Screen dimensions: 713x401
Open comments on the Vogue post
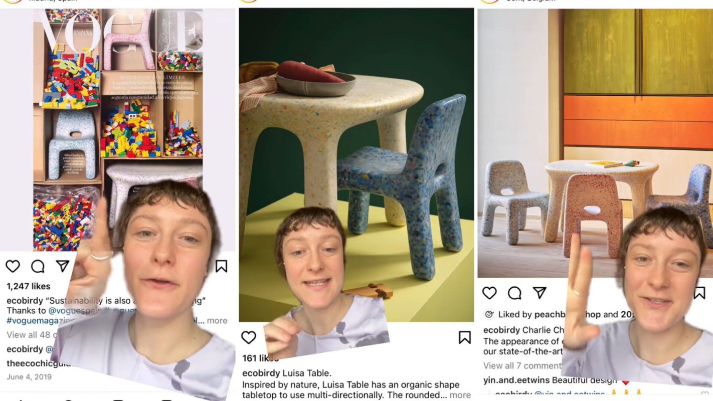(x=38, y=266)
